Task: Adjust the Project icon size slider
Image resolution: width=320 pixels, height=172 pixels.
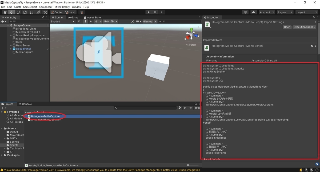Action: coord(188,165)
